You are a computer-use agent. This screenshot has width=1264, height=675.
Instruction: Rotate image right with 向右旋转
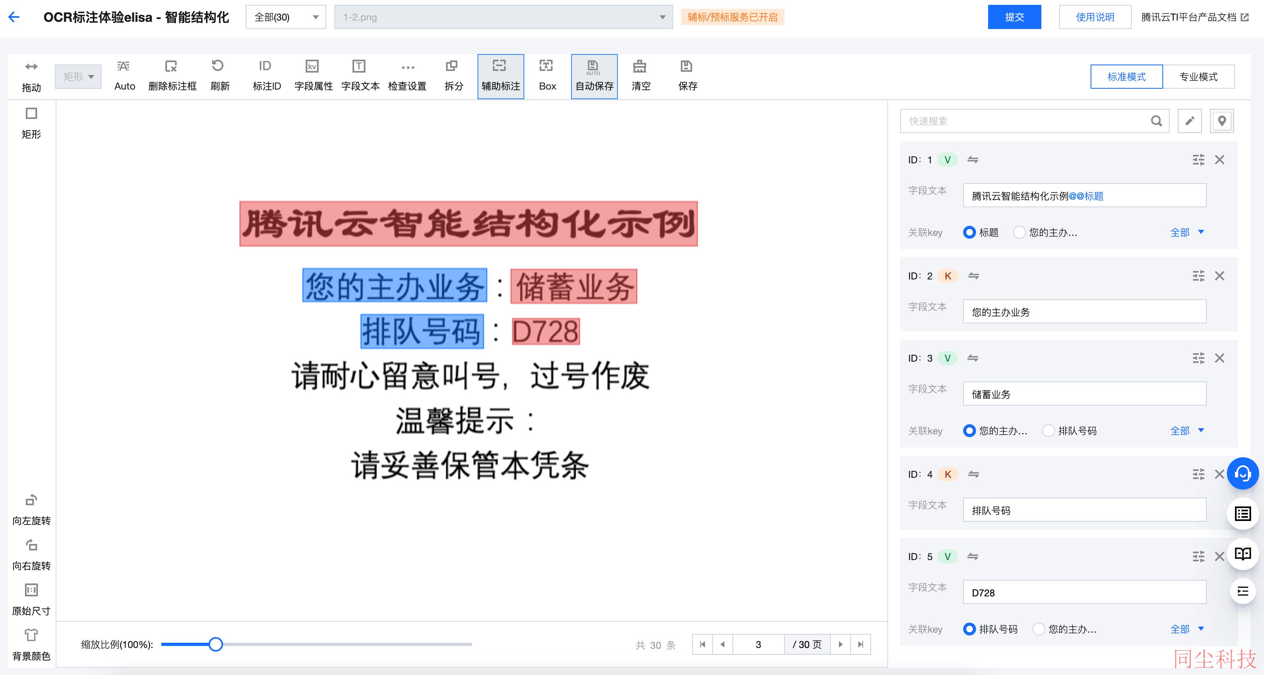pyautogui.click(x=31, y=555)
